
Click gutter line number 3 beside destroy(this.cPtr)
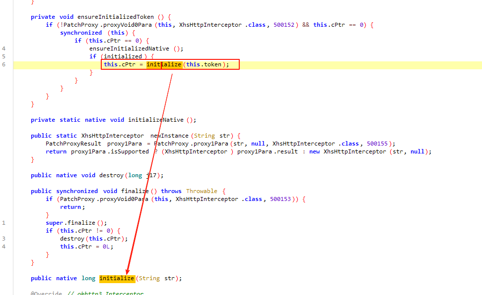[3, 239]
